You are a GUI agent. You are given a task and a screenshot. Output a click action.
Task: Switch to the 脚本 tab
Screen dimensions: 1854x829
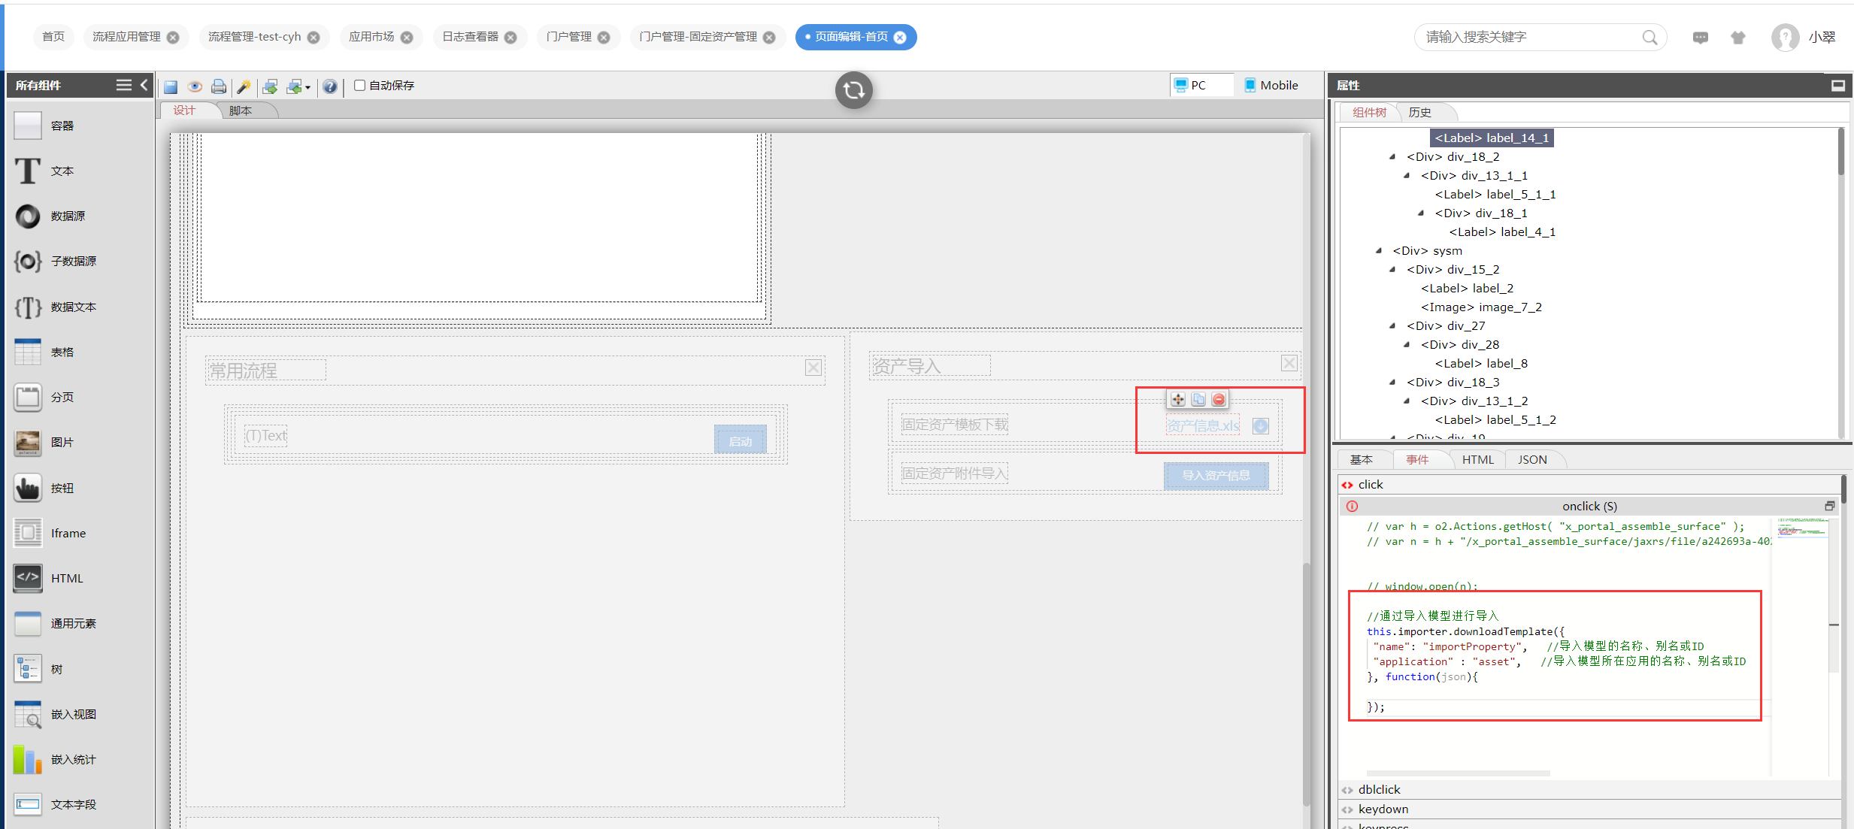241,110
